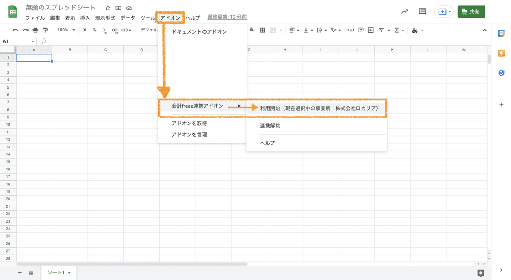This screenshot has width=511, height=280.
Task: Click the move-to-folder icon
Action: point(118,8)
